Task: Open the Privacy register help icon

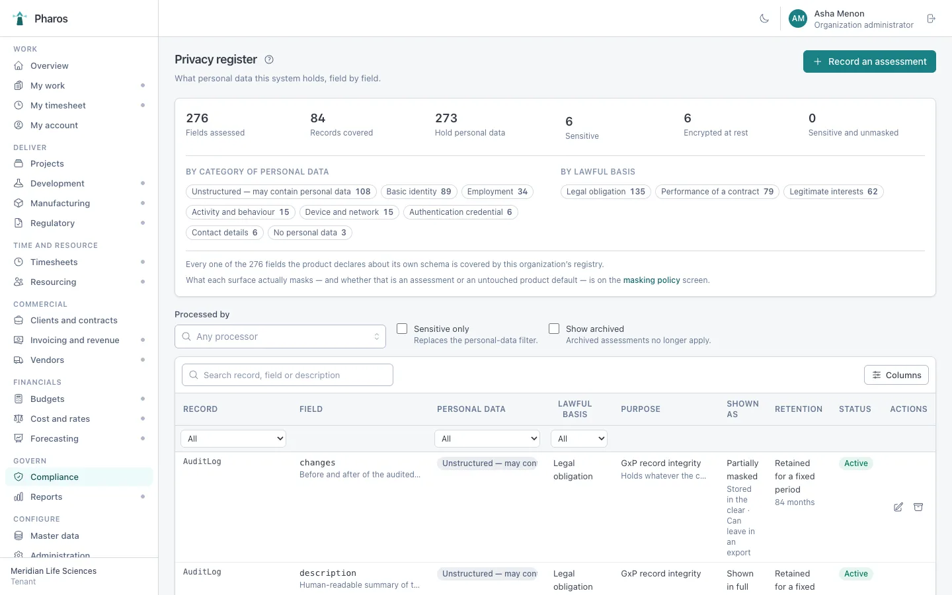Action: (269, 59)
